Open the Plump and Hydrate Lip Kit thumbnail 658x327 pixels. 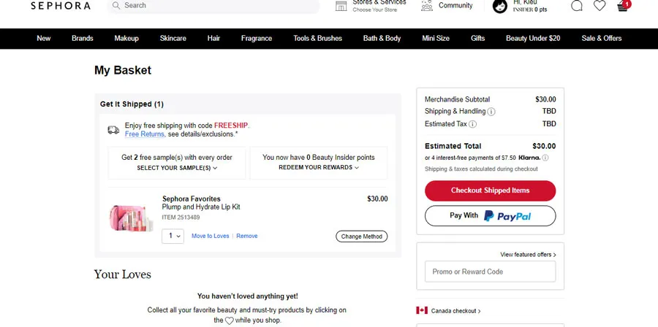point(131,218)
